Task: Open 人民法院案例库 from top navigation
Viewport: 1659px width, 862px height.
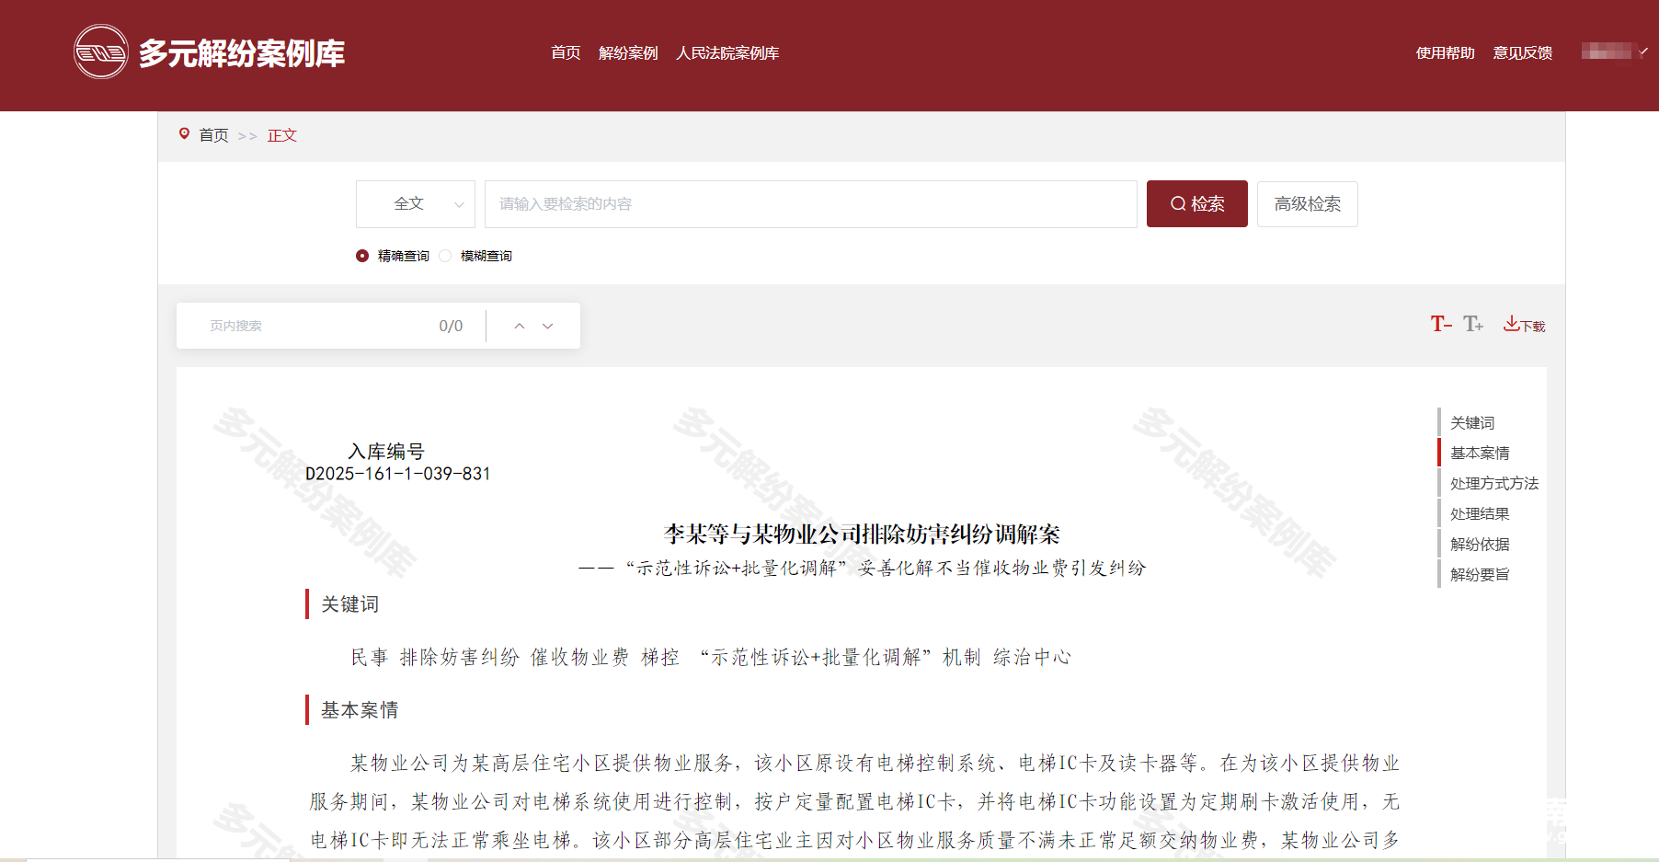Action: pyautogui.click(x=727, y=53)
